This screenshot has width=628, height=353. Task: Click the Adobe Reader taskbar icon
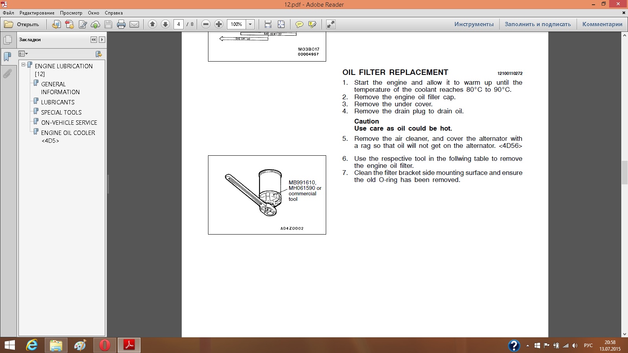pyautogui.click(x=129, y=345)
